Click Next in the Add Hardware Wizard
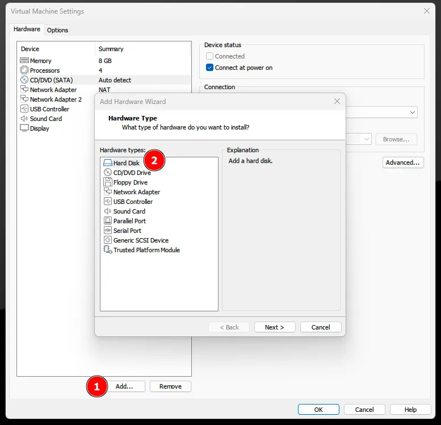 (x=274, y=327)
